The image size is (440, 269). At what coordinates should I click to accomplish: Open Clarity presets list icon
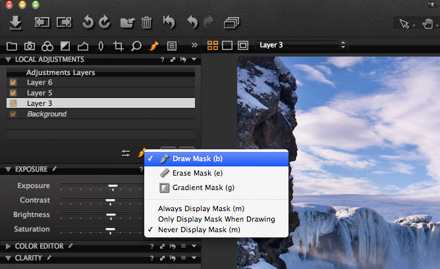click(183, 258)
